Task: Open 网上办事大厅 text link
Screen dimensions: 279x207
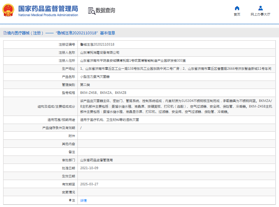Action: click(x=260, y=14)
